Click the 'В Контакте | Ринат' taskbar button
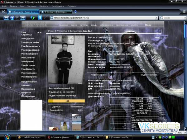 coord(60,138)
